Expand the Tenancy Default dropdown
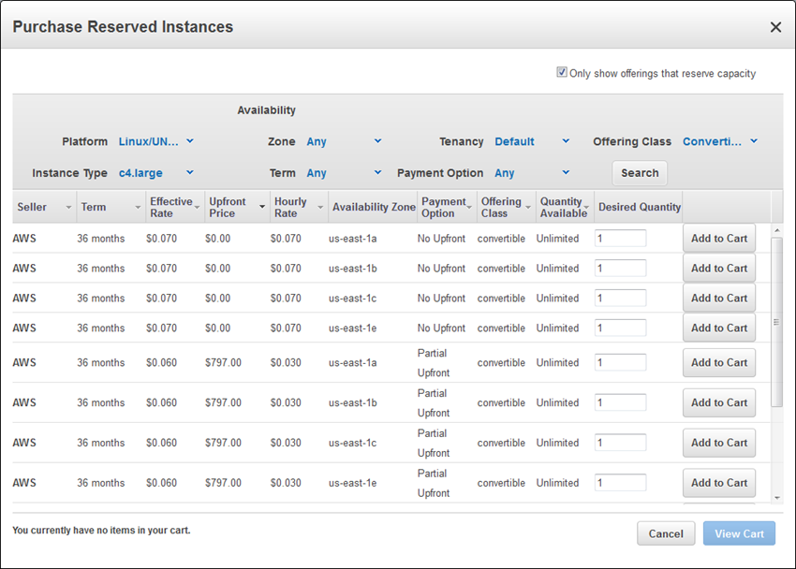This screenshot has height=569, width=796. (531, 142)
